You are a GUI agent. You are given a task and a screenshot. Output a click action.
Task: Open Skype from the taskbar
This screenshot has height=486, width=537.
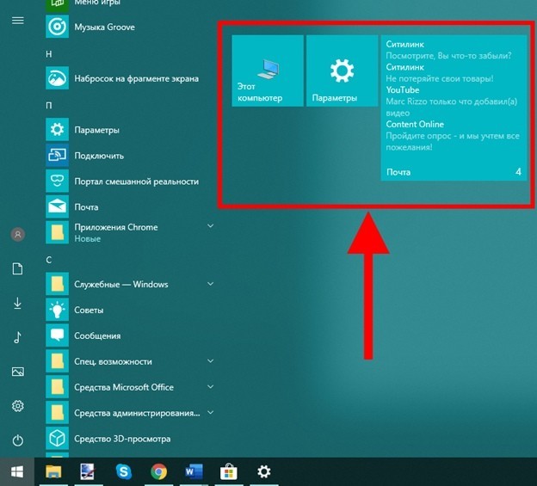124,472
